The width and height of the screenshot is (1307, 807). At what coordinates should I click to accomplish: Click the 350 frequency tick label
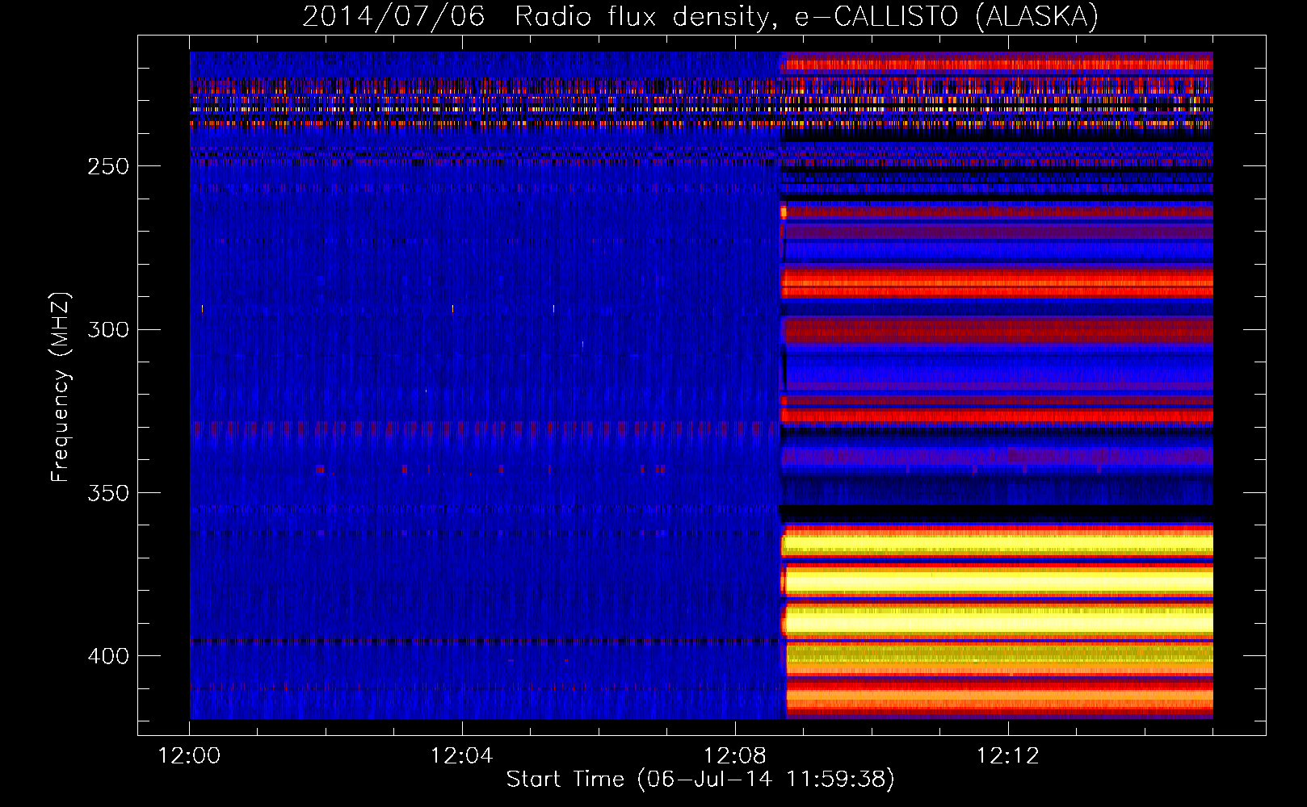click(x=108, y=493)
